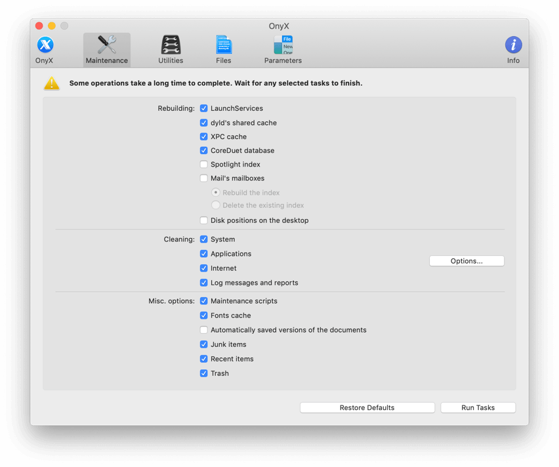559x467 pixels.
Task: Open the Files section icon
Action: [223, 45]
